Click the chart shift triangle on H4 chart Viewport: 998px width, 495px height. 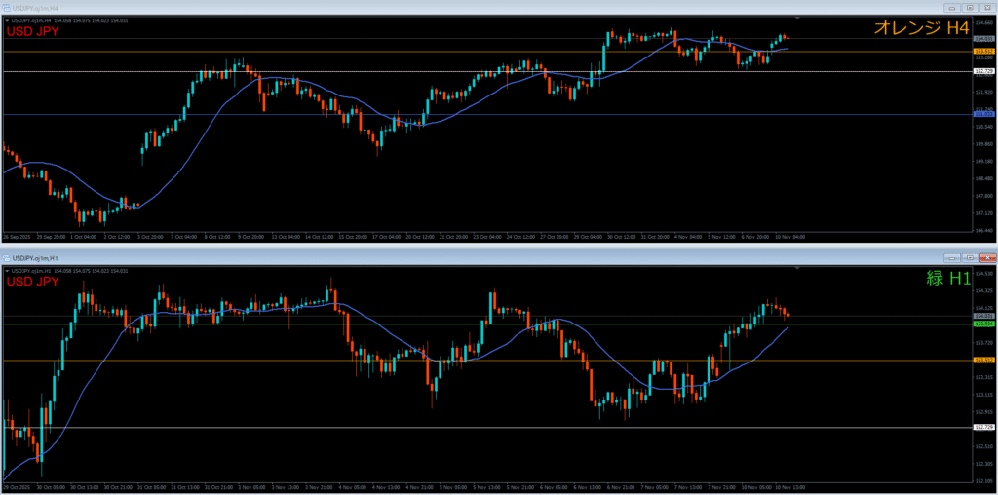[x=798, y=19]
